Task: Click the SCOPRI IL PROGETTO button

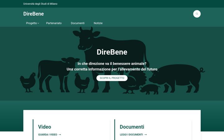Action: pos(112,78)
